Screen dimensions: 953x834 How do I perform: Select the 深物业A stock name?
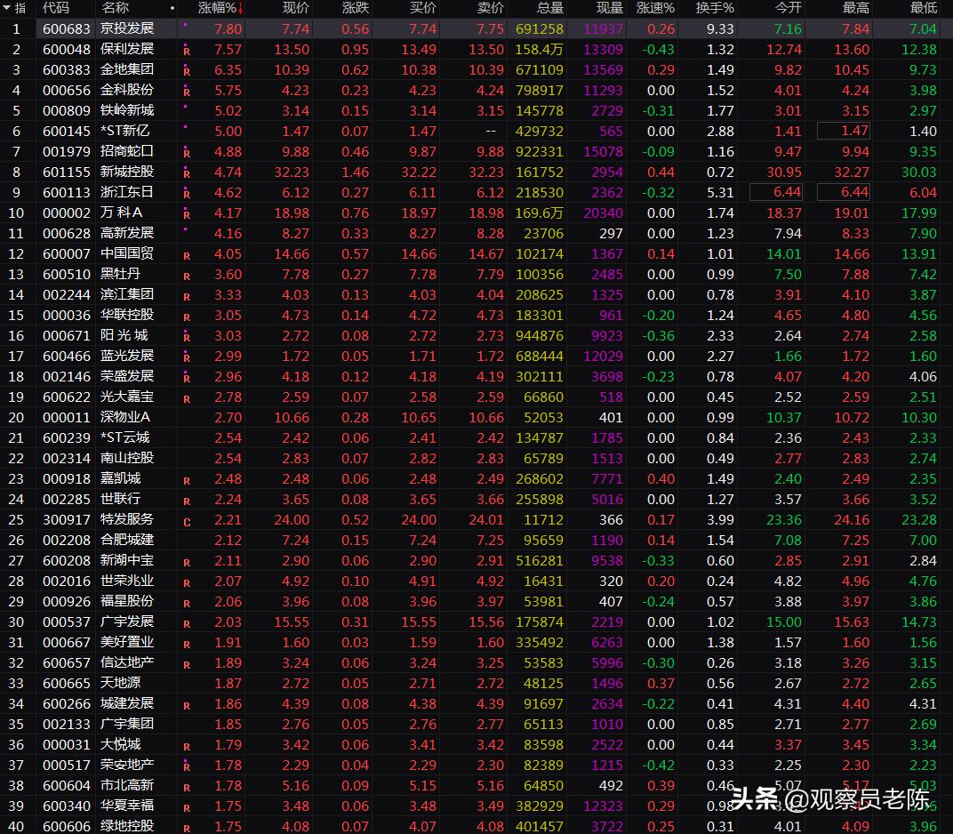(125, 417)
